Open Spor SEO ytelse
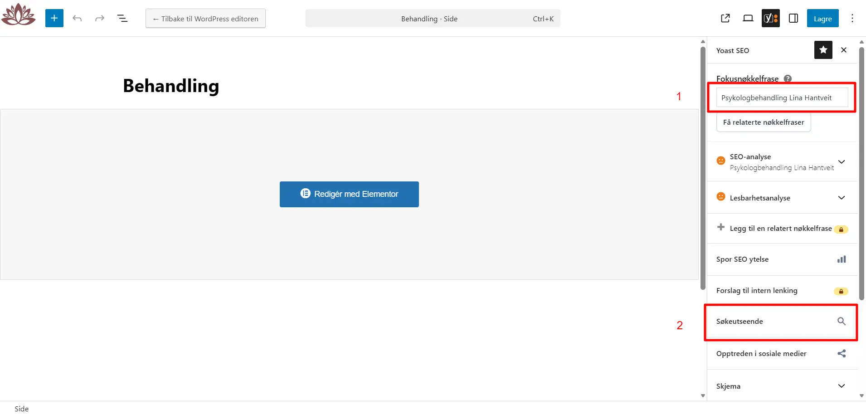The height and width of the screenshot is (415, 866). [x=782, y=259]
